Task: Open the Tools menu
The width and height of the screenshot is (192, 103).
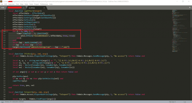Action: coord(31,4)
